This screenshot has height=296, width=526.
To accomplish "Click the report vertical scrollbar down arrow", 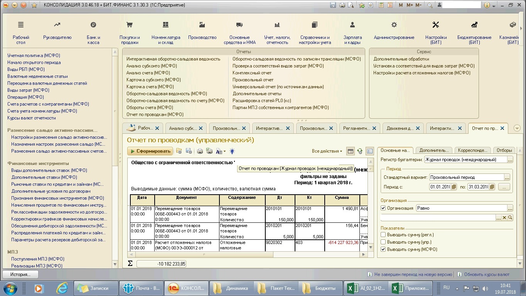I will coord(371,247).
